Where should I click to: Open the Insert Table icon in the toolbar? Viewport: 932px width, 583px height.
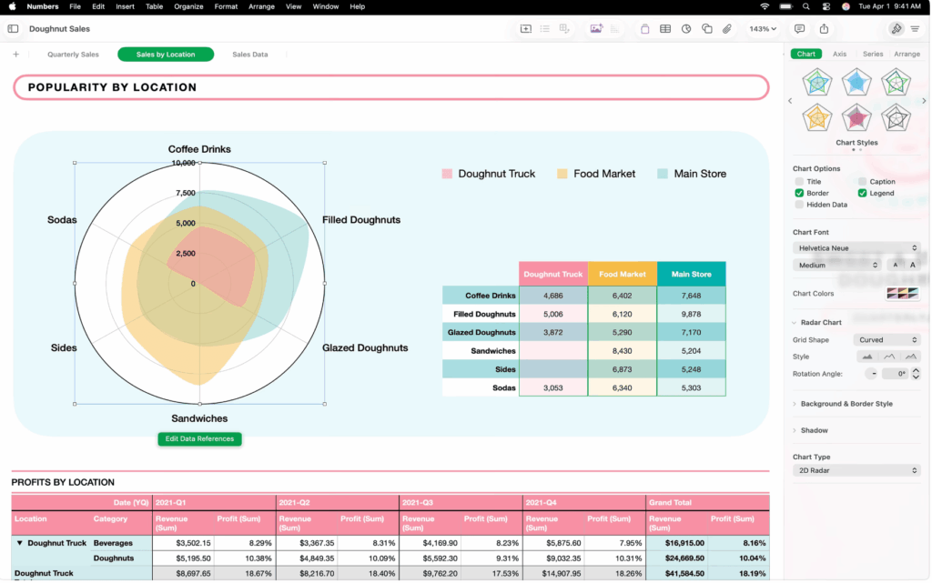pos(666,29)
